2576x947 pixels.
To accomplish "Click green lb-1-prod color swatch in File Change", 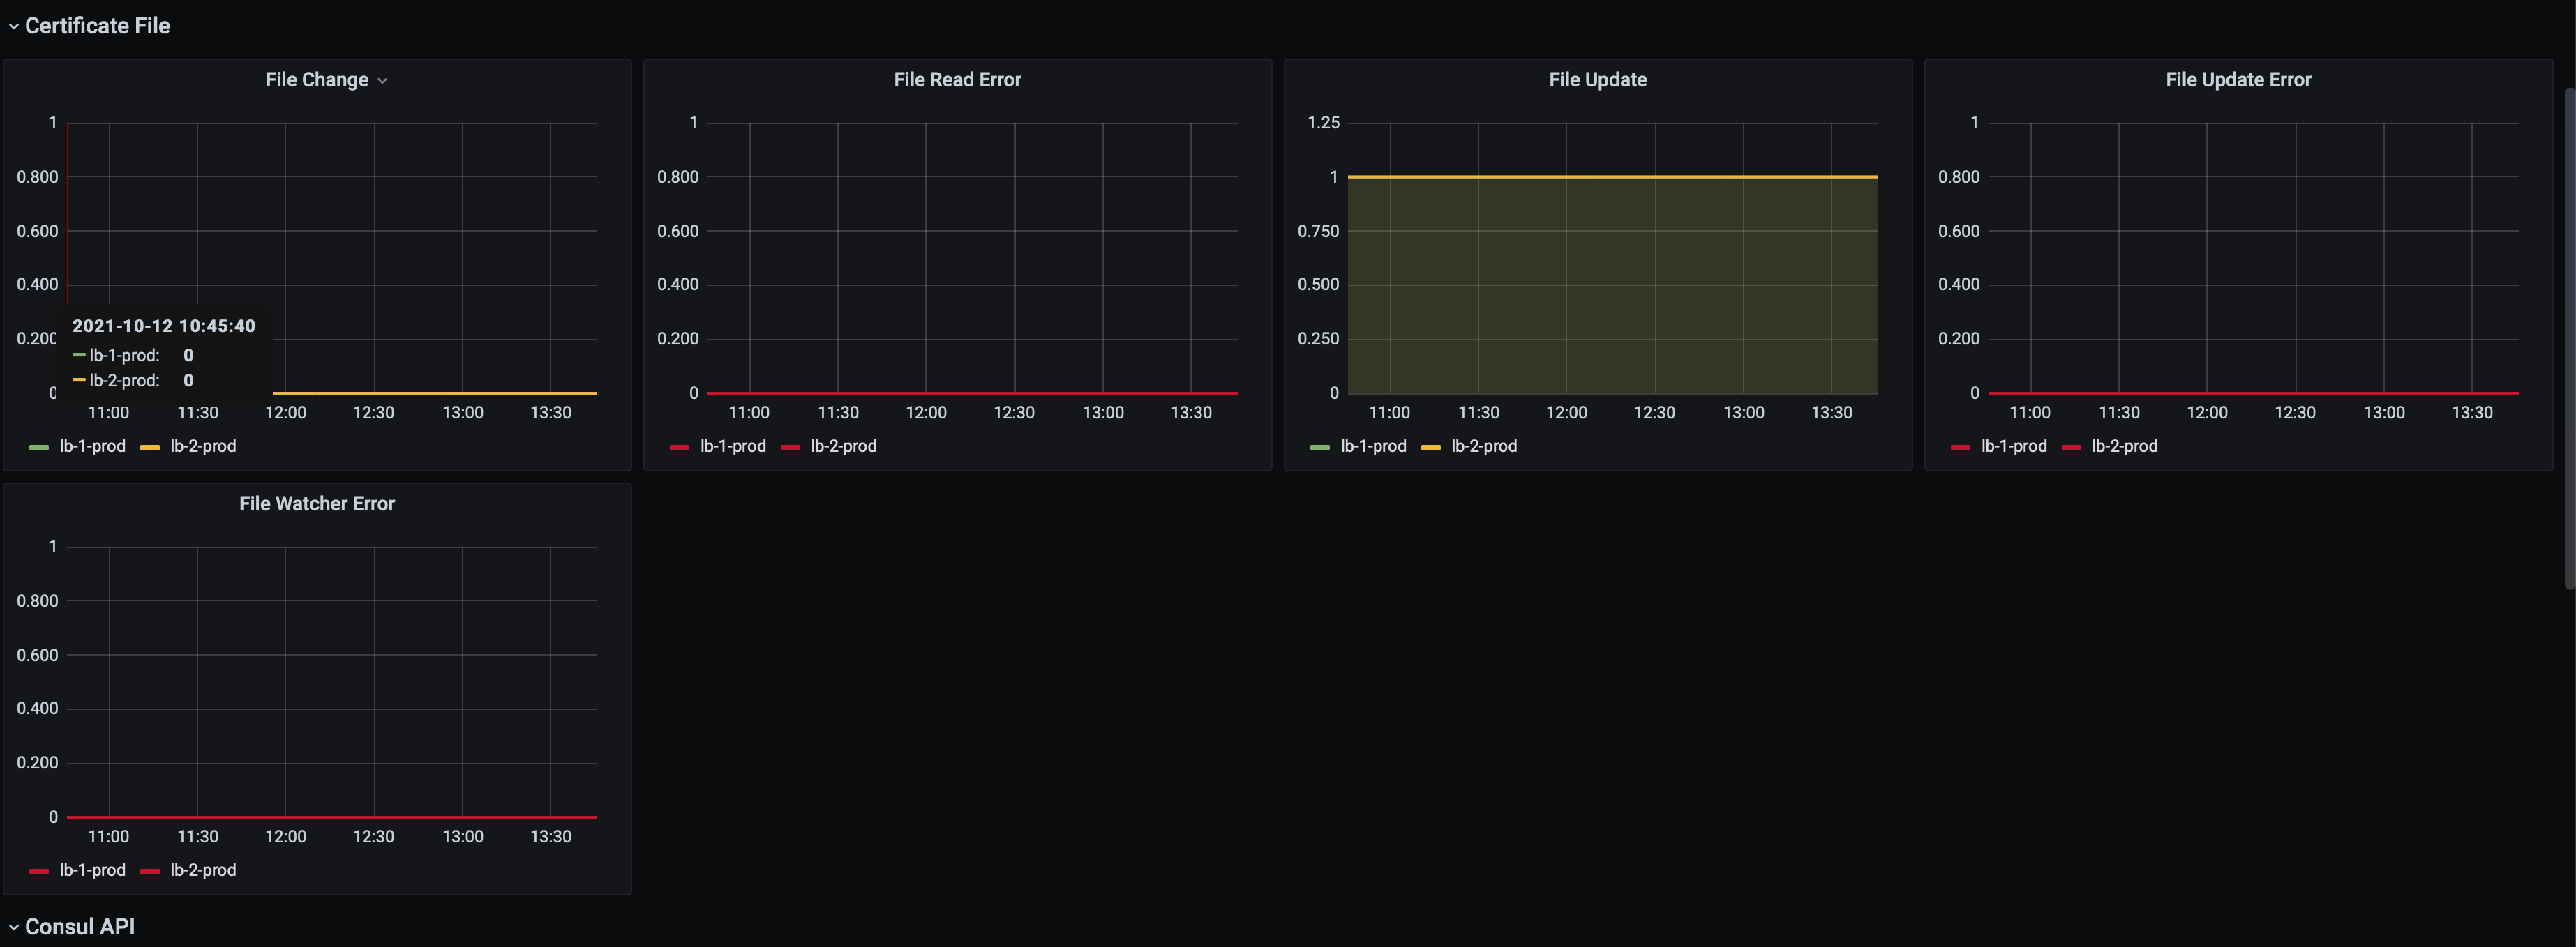I will tap(39, 448).
